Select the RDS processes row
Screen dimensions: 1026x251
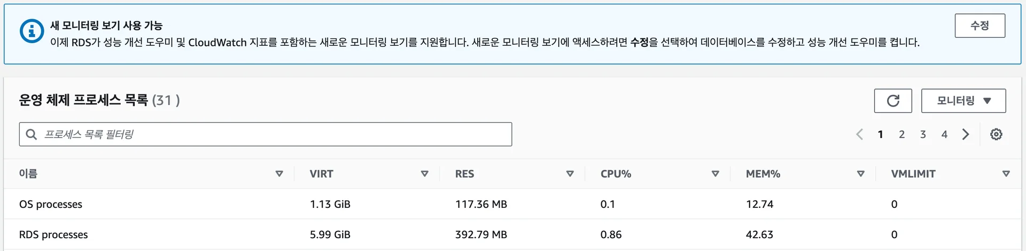pyautogui.click(x=53, y=234)
